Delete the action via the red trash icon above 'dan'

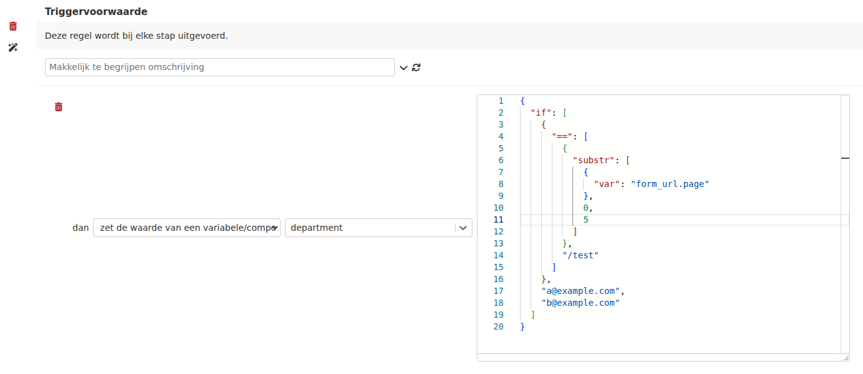pyautogui.click(x=59, y=107)
